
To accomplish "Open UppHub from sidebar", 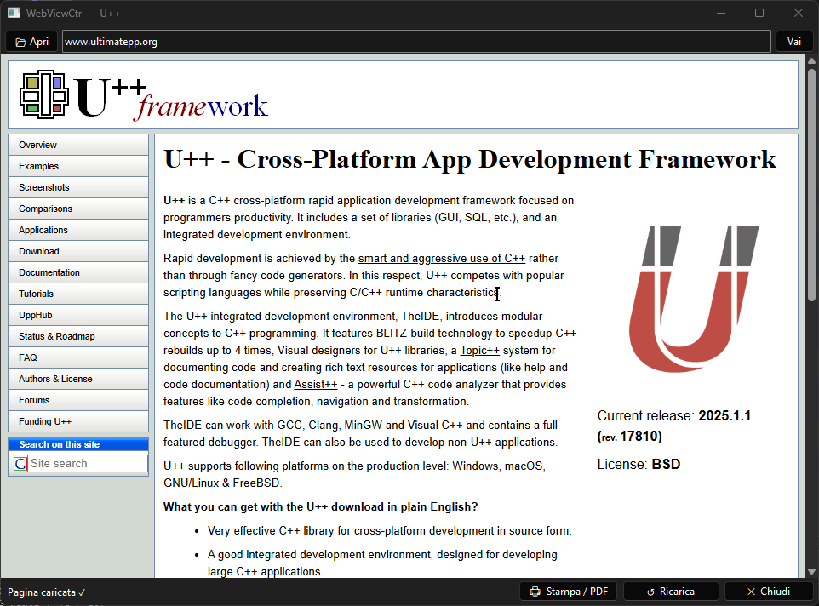I will pyautogui.click(x=78, y=315).
